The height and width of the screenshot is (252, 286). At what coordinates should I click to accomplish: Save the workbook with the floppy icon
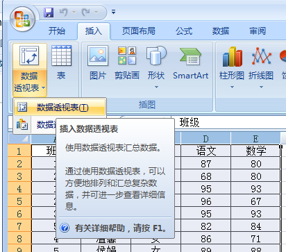pyautogui.click(x=49, y=12)
